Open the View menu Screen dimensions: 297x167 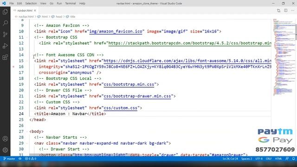(43, 3)
